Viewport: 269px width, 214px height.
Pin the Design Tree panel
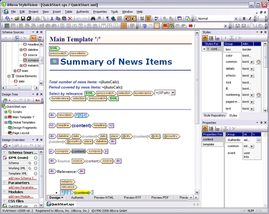37,94
